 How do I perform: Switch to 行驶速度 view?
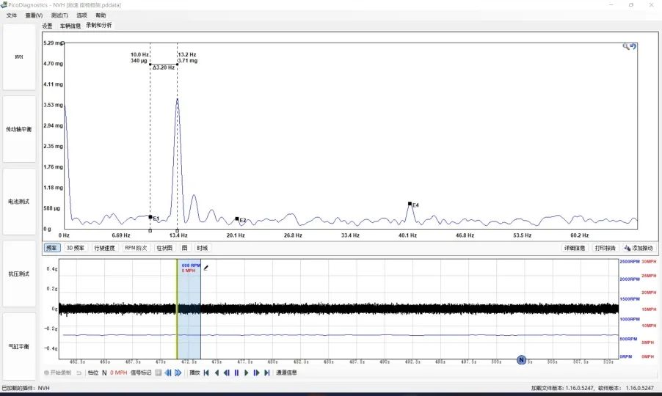(x=104, y=248)
